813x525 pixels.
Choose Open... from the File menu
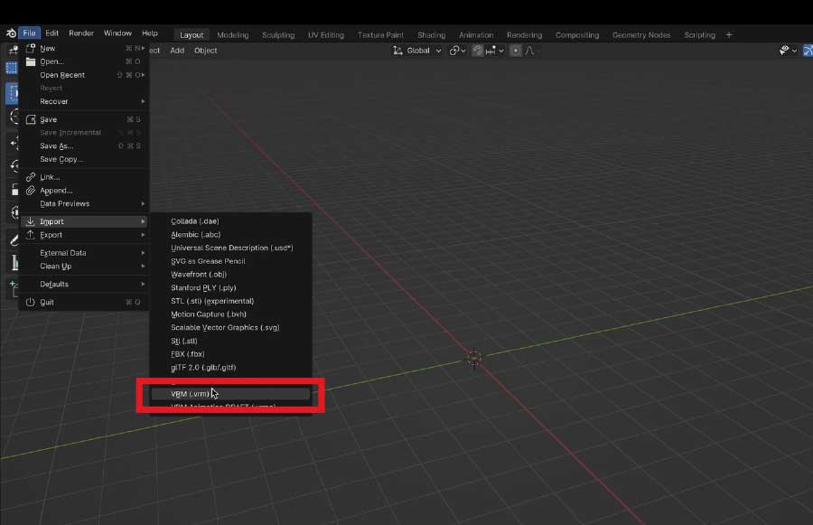(83, 61)
